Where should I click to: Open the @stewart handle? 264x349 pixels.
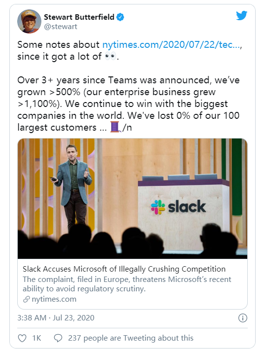[61, 27]
